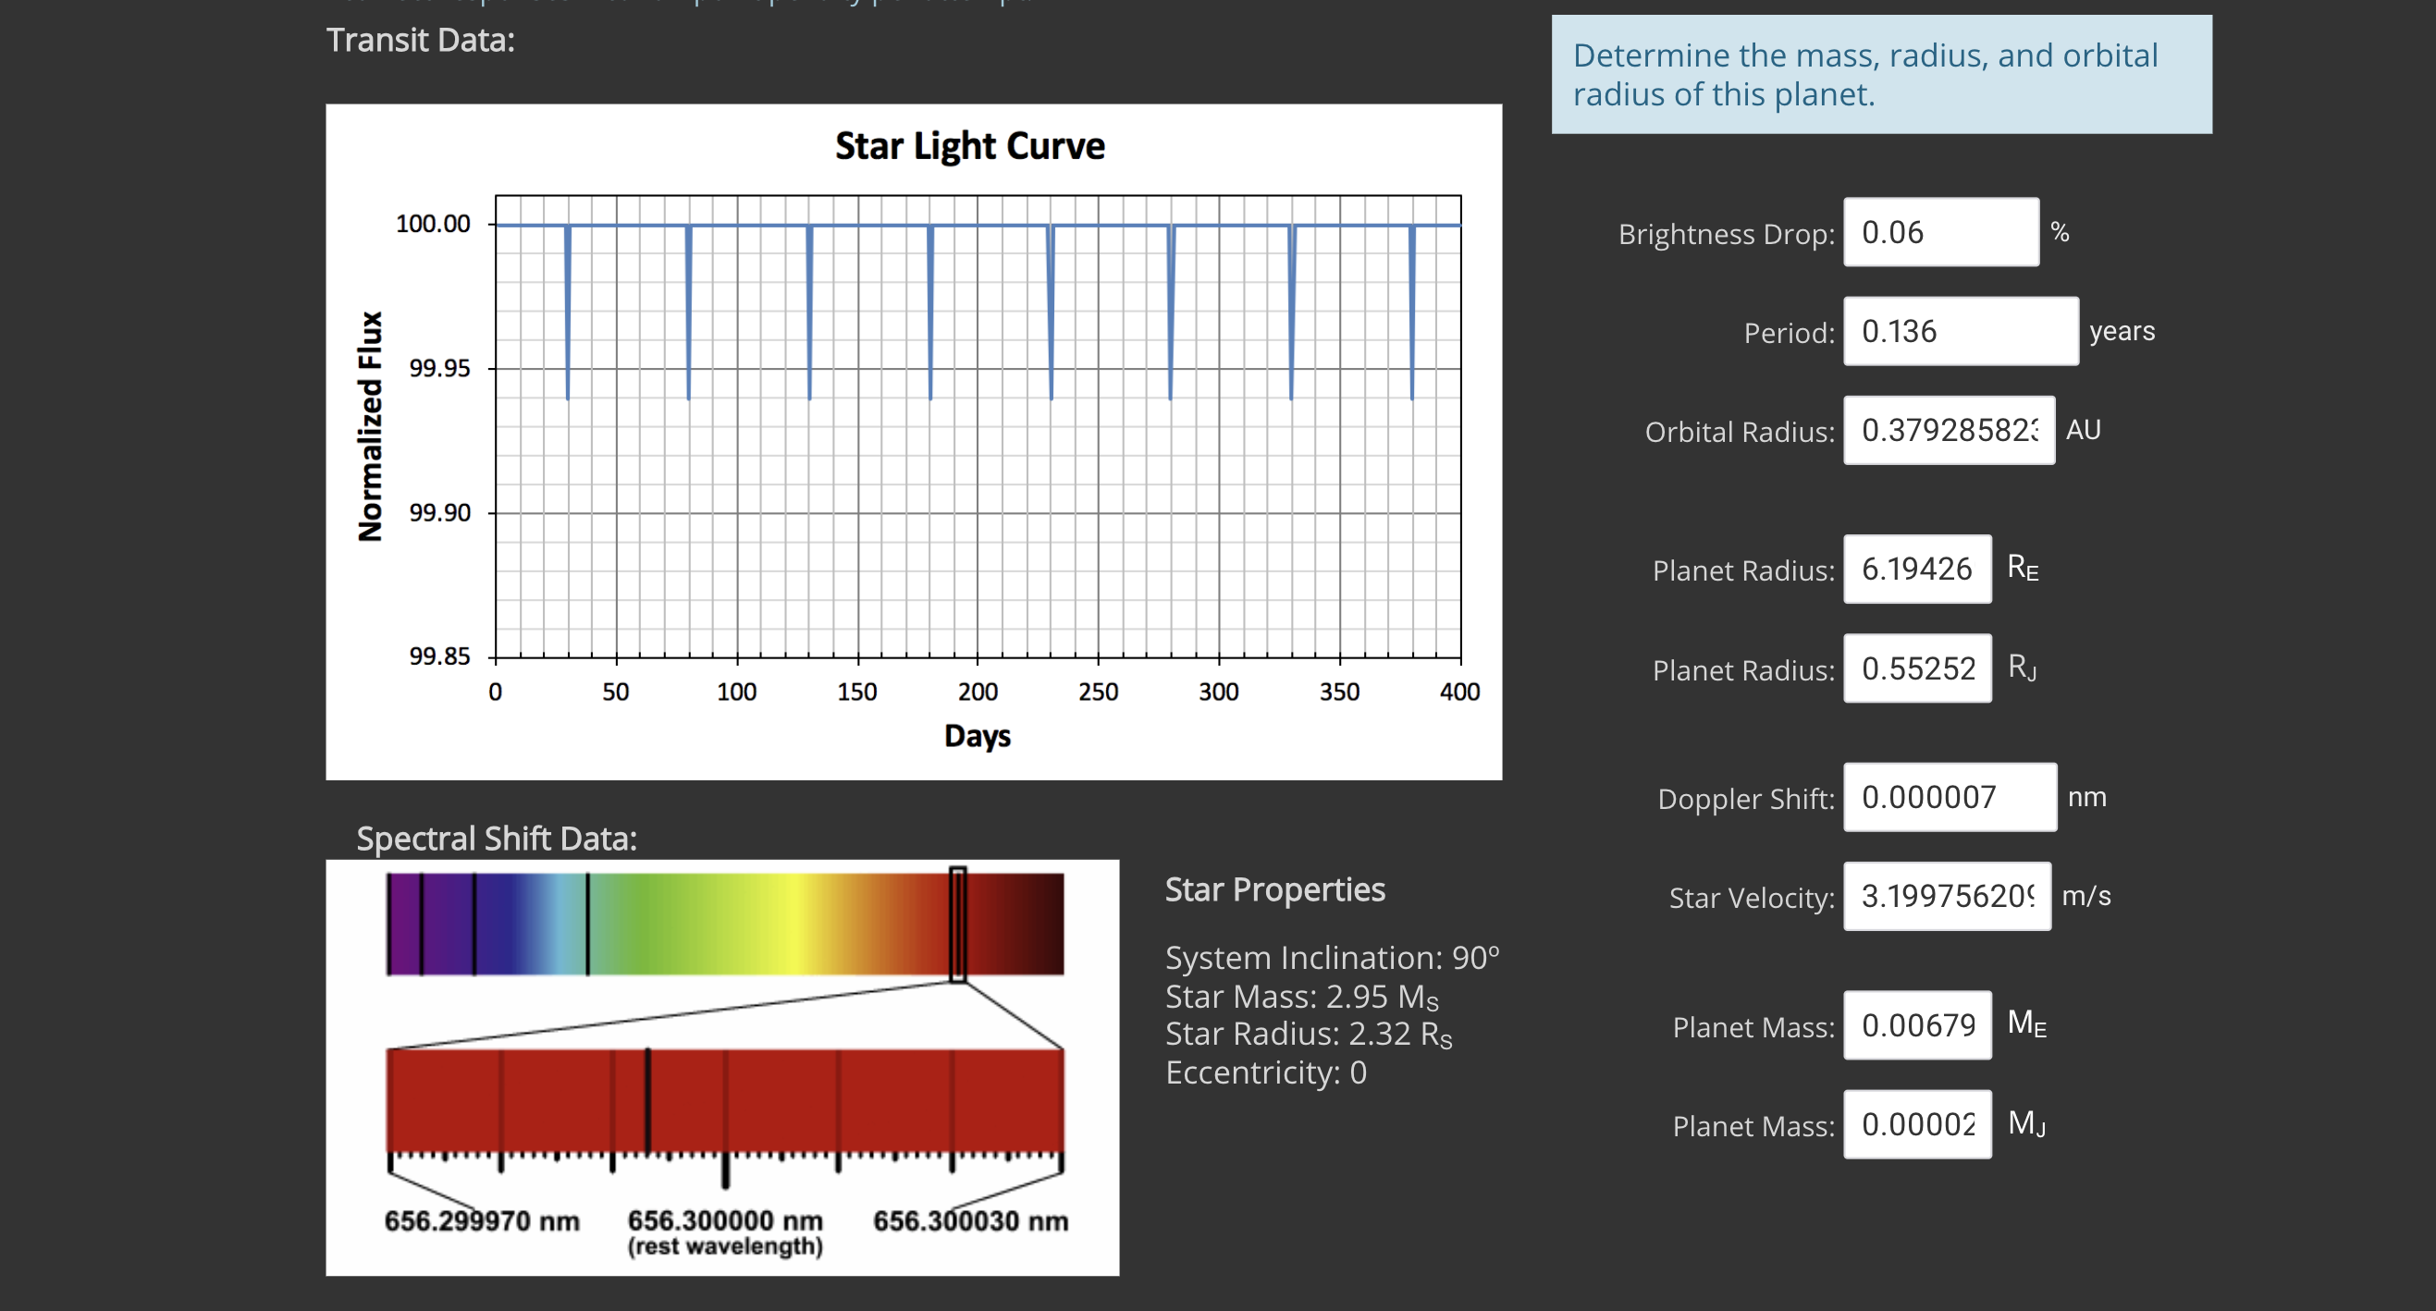Click the first transit dip near day 30
Image resolution: width=2436 pixels, height=1311 pixels.
[x=568, y=312]
